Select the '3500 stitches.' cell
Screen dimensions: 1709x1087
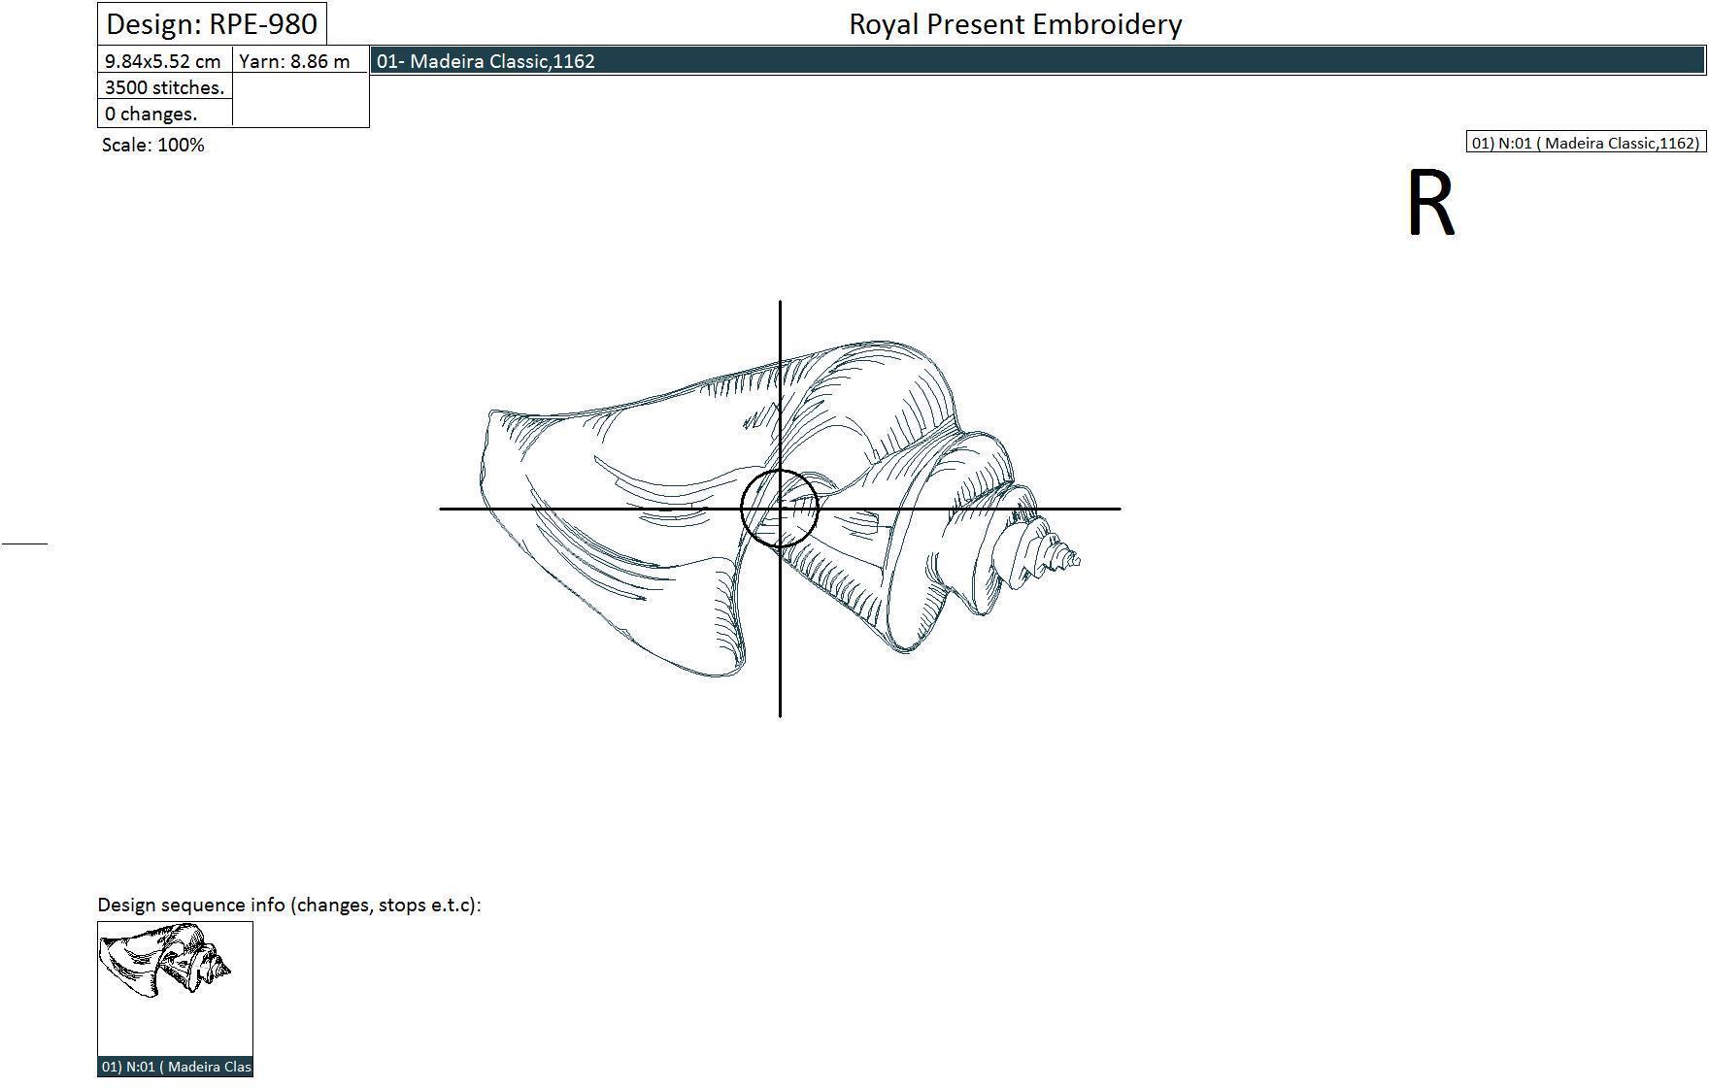(165, 87)
